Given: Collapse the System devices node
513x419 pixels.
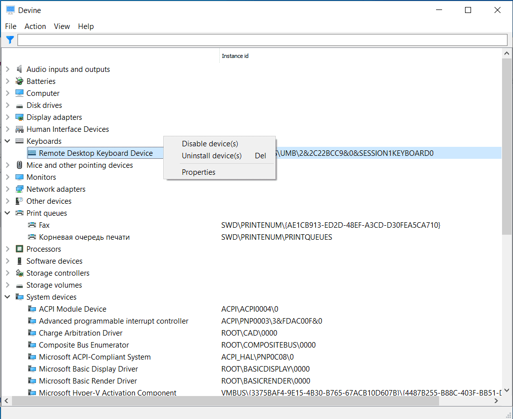Looking at the screenshot, I should [x=7, y=297].
